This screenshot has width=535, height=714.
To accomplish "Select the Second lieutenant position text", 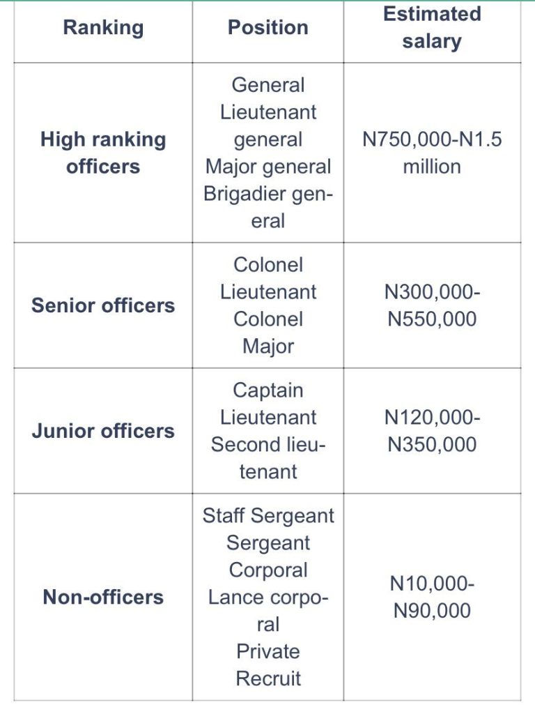I will 268,457.
